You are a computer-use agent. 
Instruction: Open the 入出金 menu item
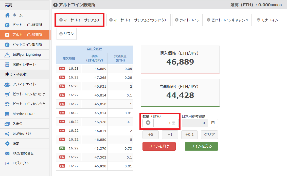pos(25,124)
